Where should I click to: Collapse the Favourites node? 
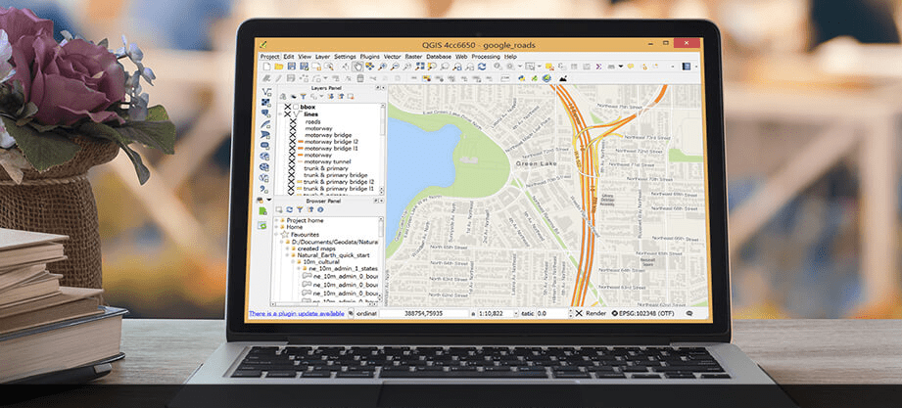point(275,235)
